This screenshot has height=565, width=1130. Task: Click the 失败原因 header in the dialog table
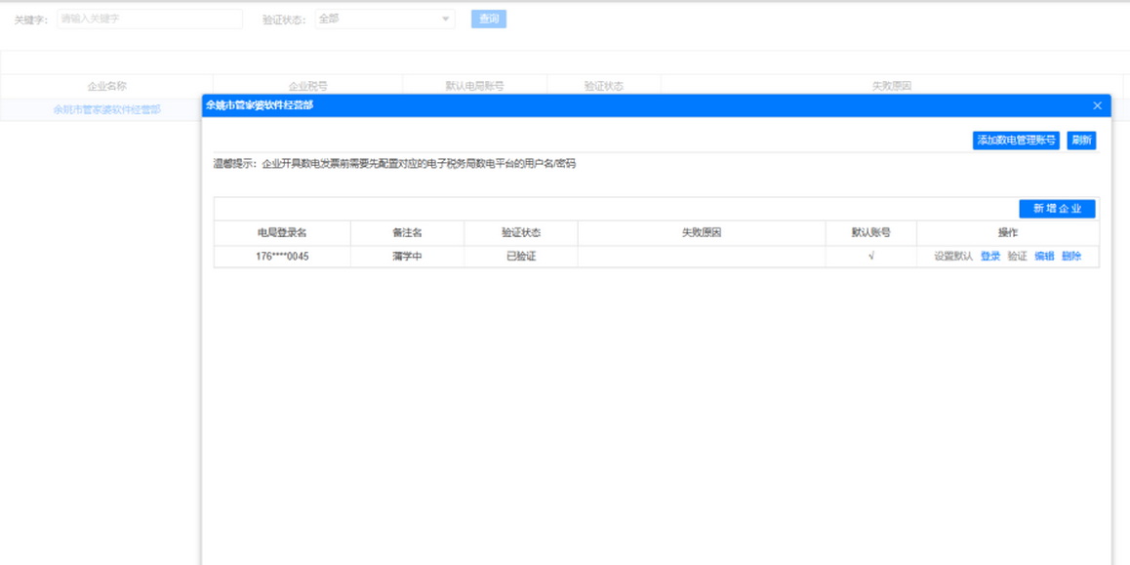tap(701, 233)
